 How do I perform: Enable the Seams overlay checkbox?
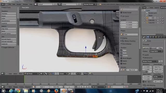pos(121,61)
